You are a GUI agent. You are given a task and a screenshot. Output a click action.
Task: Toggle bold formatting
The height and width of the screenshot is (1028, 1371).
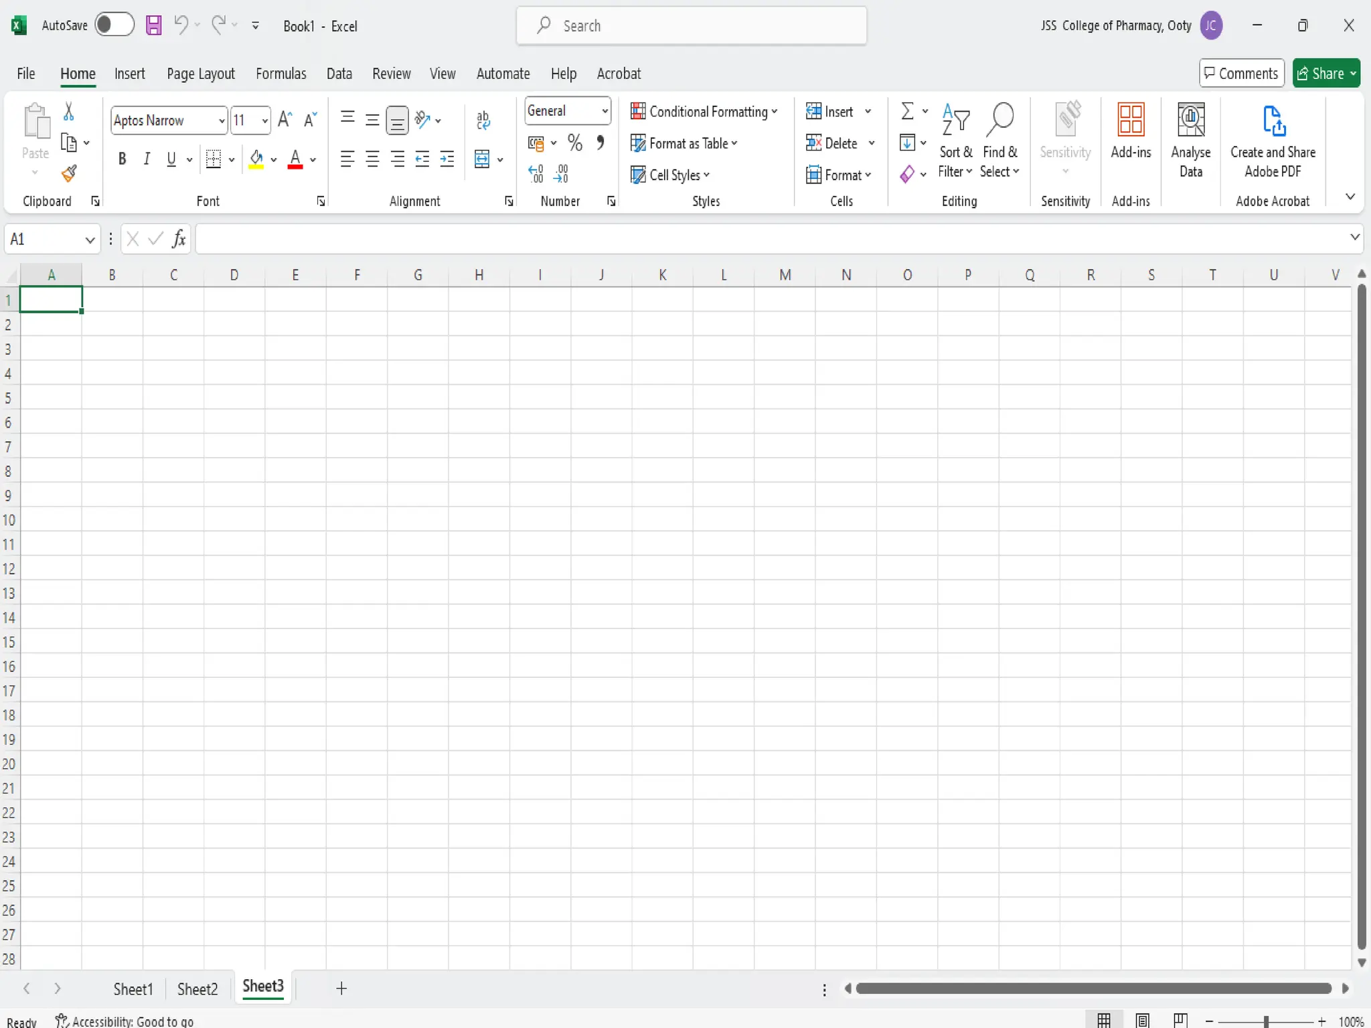coord(122,159)
